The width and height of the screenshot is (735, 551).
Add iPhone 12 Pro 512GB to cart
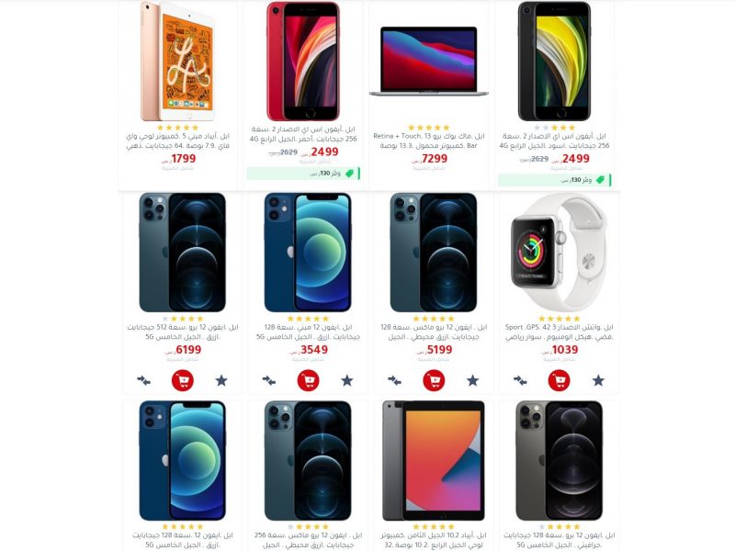point(183,380)
